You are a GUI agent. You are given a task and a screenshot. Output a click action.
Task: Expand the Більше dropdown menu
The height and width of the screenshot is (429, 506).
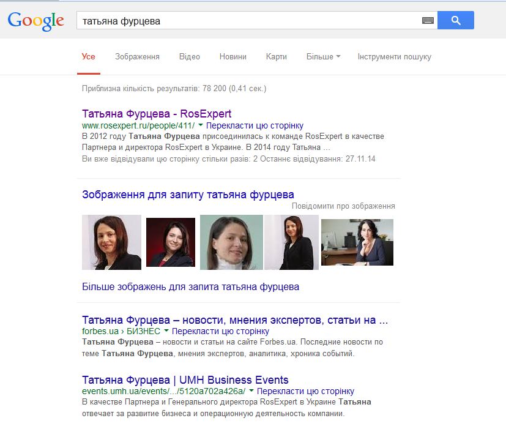[324, 57]
